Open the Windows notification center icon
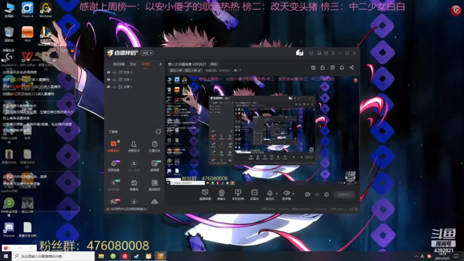The height and width of the screenshot is (261, 464). (x=456, y=256)
